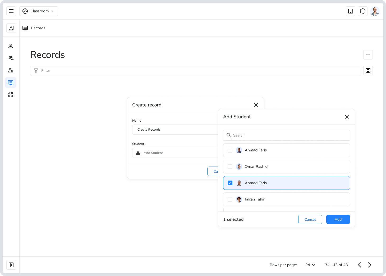Open the rows per page dropdown
The width and height of the screenshot is (386, 276).
pyautogui.click(x=310, y=265)
